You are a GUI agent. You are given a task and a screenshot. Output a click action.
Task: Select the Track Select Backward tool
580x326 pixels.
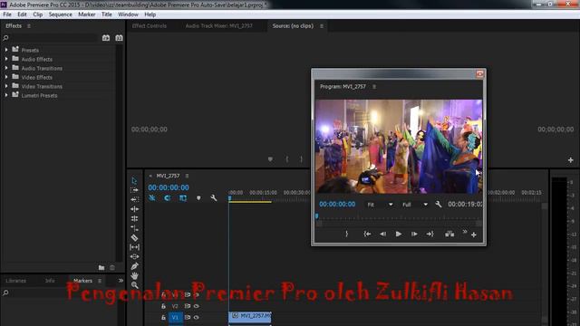pos(134,199)
